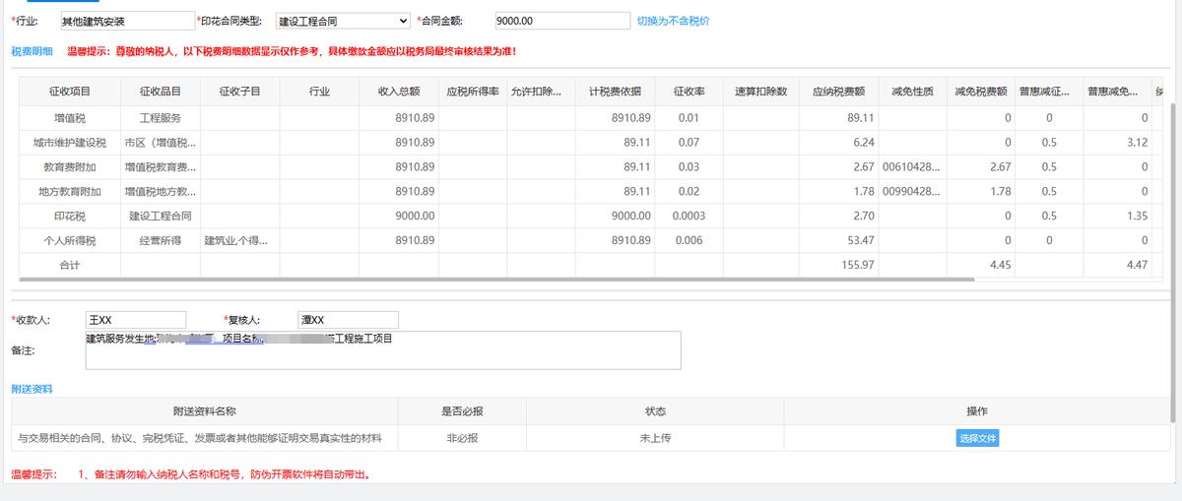Click the 备注 text area
The image size is (1182, 501).
(x=383, y=349)
